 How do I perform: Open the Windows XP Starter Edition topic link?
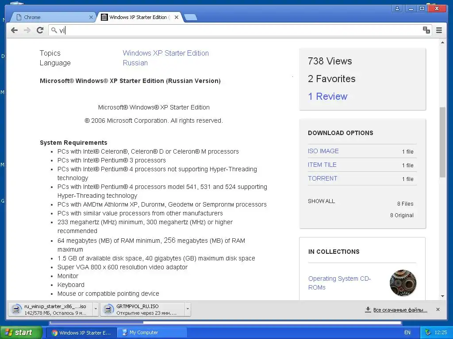click(165, 53)
